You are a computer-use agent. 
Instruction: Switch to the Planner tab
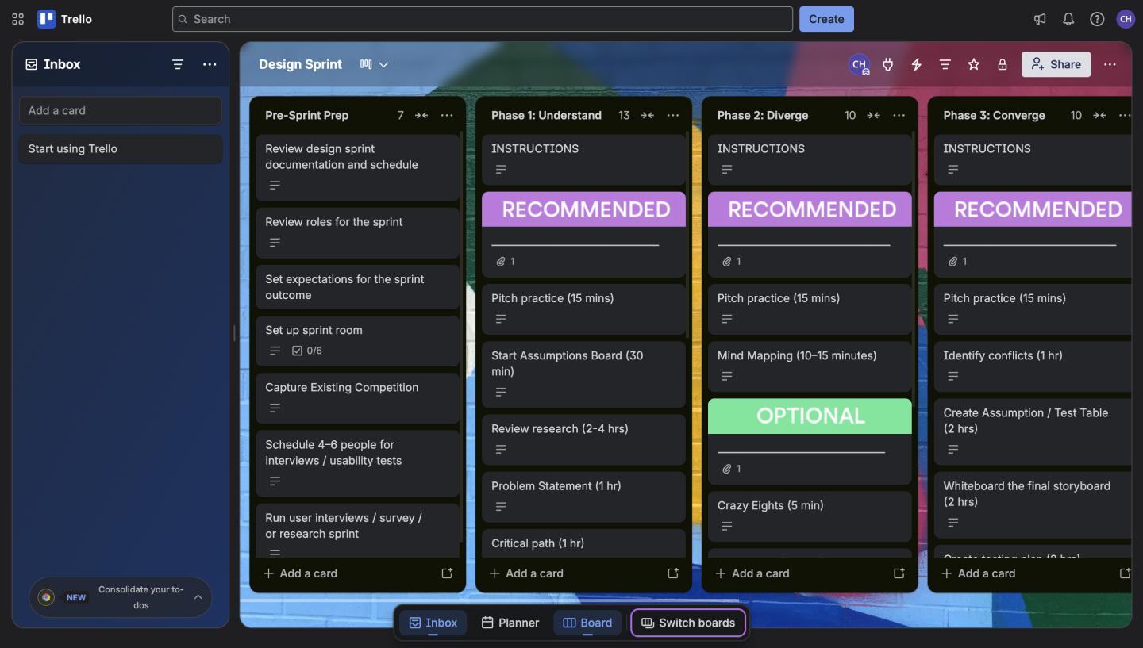[510, 623]
